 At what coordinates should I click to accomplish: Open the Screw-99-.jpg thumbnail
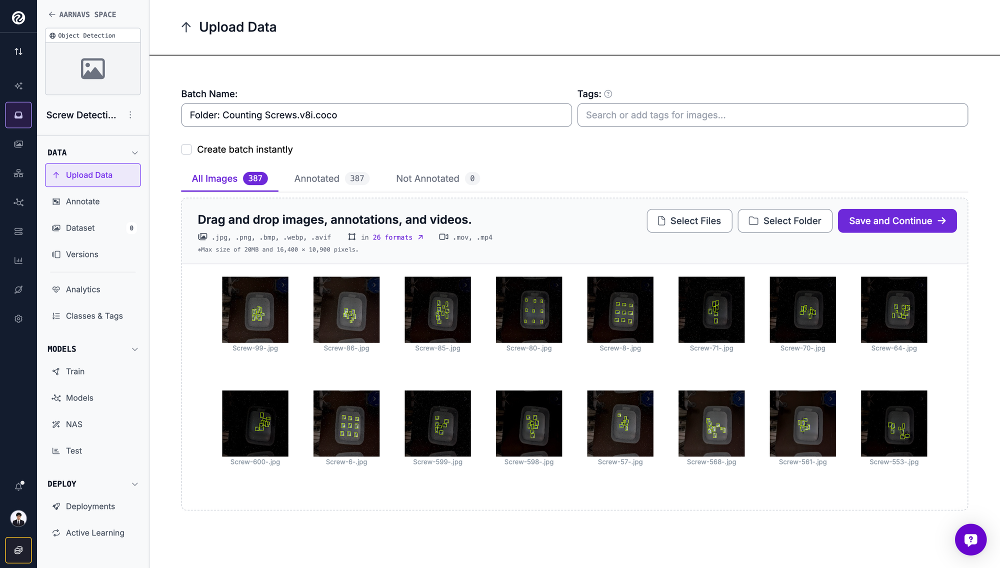point(255,310)
